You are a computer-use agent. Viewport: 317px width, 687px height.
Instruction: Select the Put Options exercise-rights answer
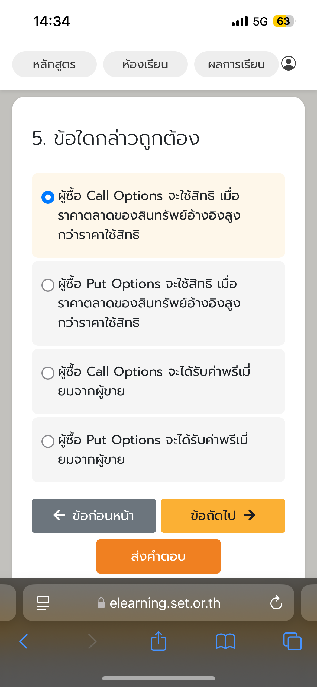pyautogui.click(x=48, y=285)
